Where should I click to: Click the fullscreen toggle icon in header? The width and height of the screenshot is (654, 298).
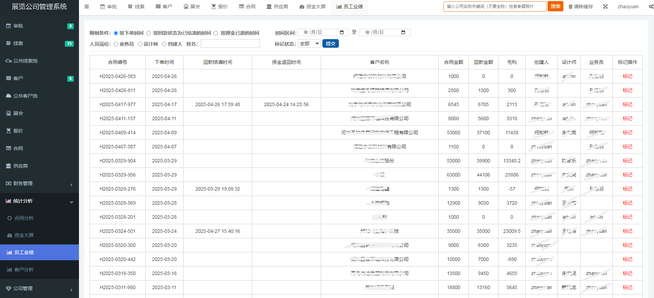pyautogui.click(x=605, y=7)
